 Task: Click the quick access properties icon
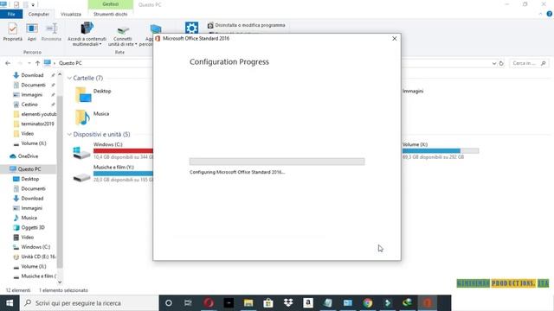tap(16, 4)
